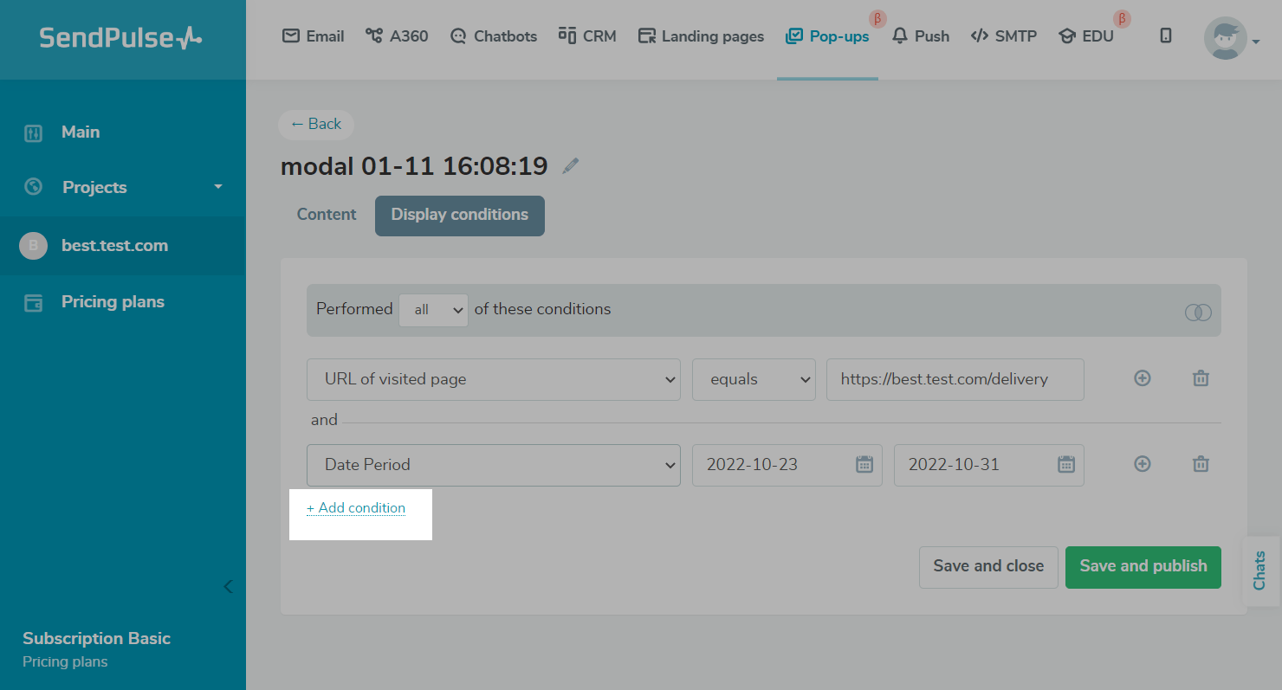Click the mobile device icon in top bar
This screenshot has height=690, width=1282.
click(1166, 36)
